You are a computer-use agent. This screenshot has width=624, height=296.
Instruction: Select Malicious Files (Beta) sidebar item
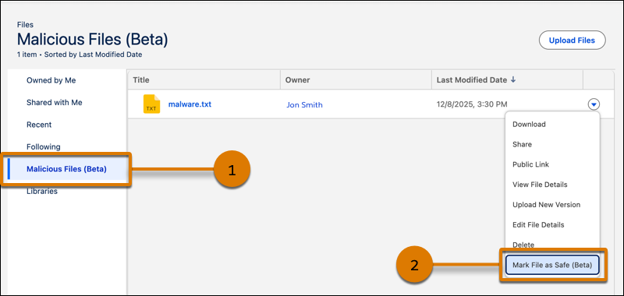coord(66,169)
